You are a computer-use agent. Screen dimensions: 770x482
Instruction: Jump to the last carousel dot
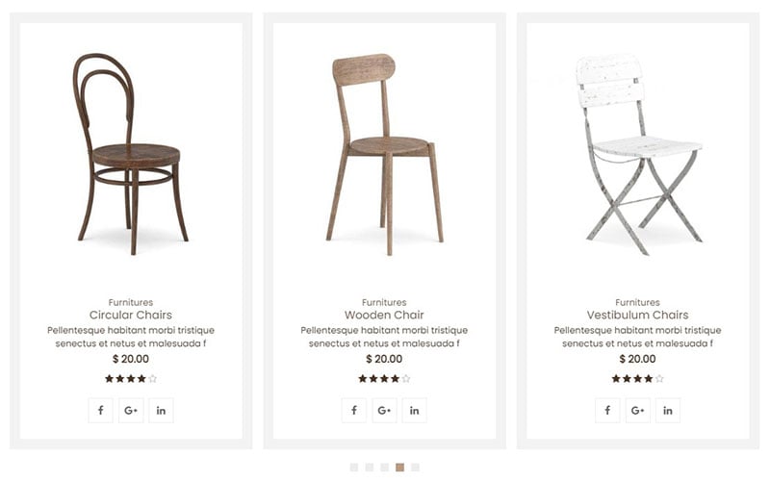[x=416, y=468]
